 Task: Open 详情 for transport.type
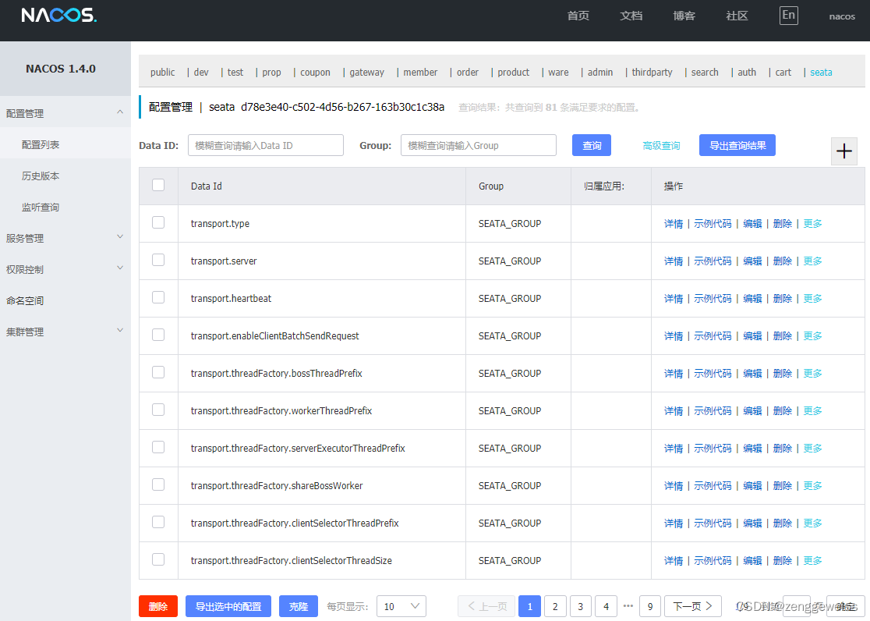(x=674, y=224)
